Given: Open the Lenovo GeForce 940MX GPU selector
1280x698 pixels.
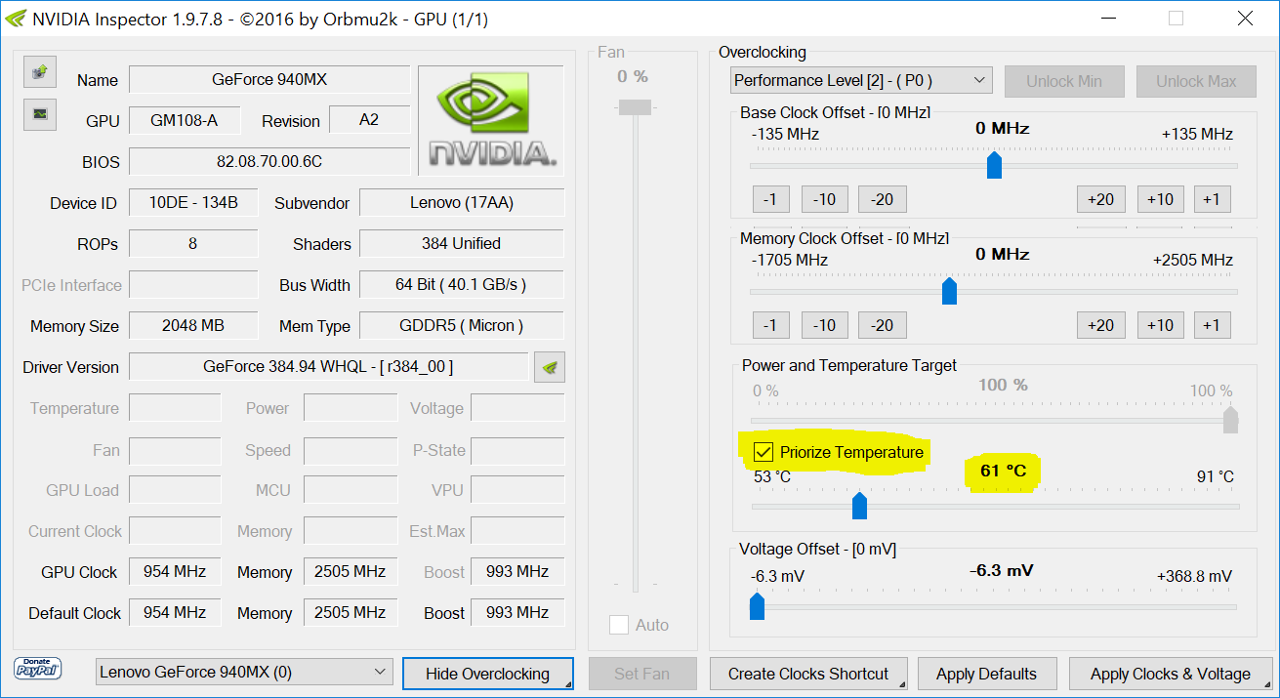Looking at the screenshot, I should point(244,672).
